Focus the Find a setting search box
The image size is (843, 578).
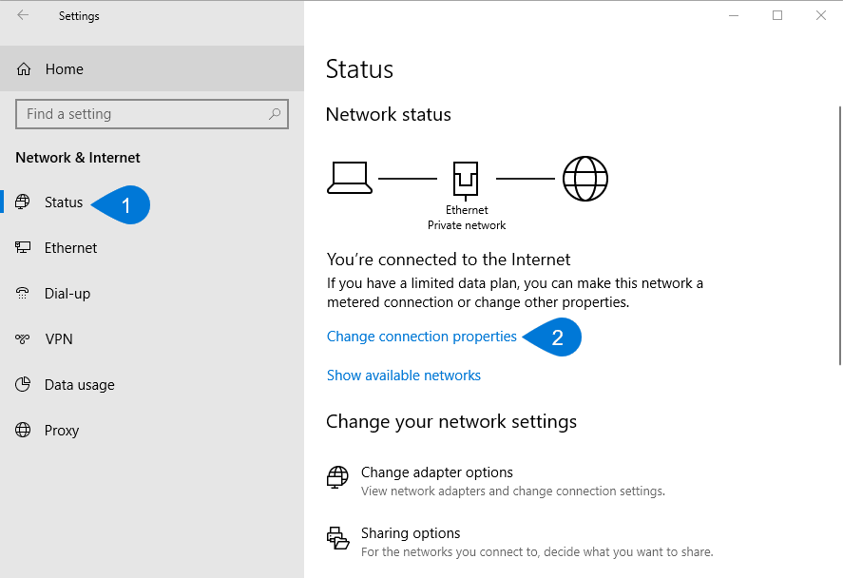(x=152, y=114)
